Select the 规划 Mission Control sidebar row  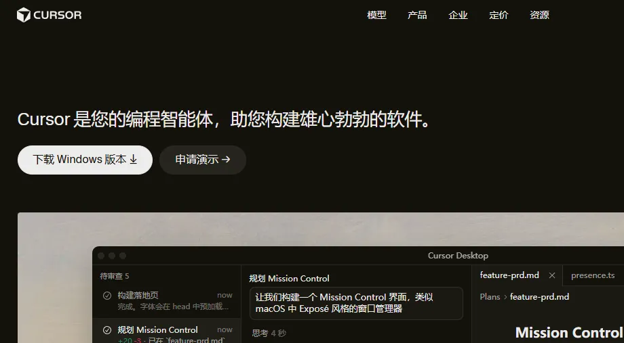pyautogui.click(x=167, y=331)
